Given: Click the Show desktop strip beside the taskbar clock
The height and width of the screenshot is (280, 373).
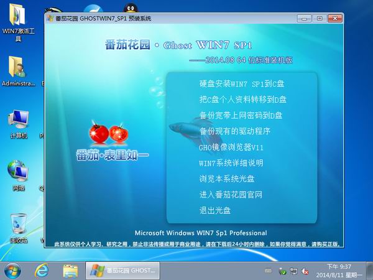Looking at the screenshot, I should click(x=370, y=271).
